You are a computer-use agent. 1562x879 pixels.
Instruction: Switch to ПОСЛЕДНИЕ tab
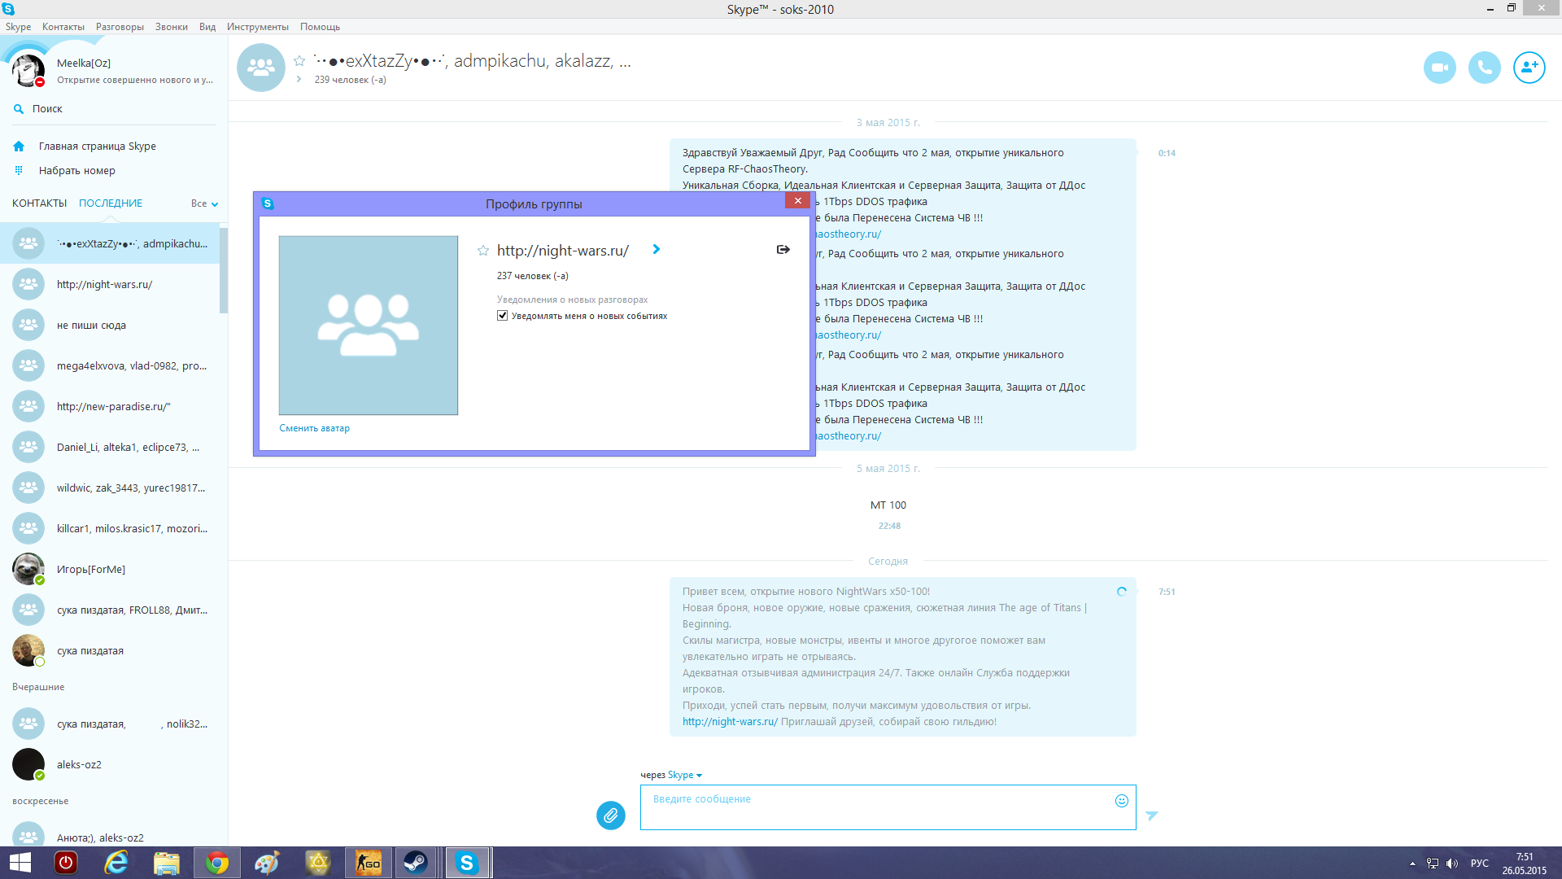[110, 203]
